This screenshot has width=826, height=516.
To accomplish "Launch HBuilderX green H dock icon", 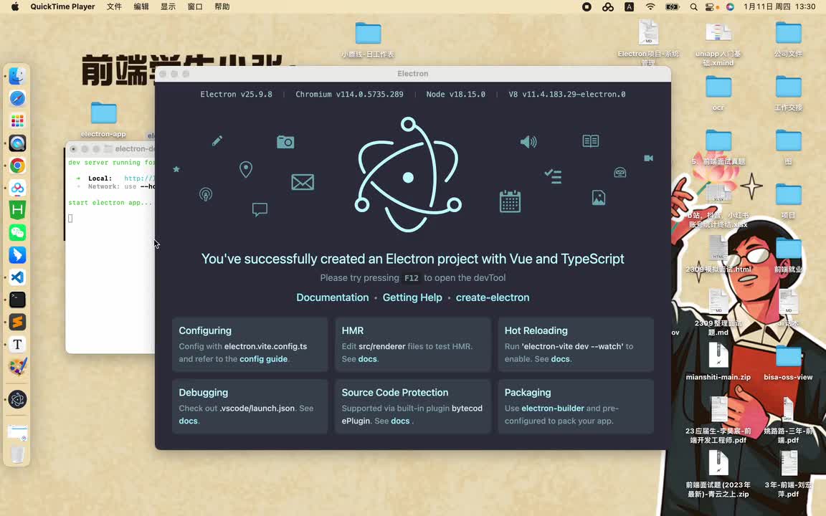I will [x=17, y=210].
